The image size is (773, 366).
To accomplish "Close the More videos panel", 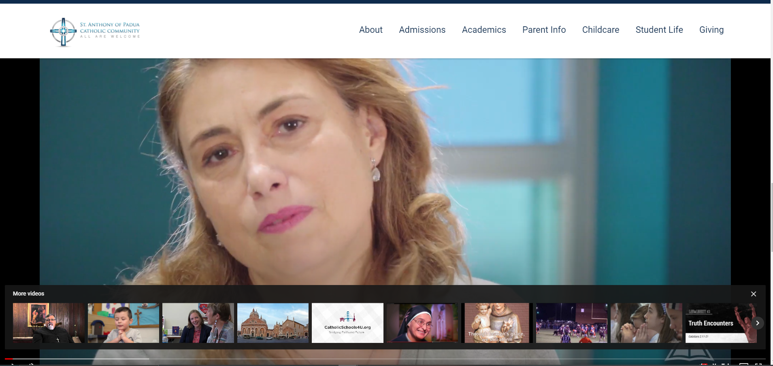I will click(753, 294).
